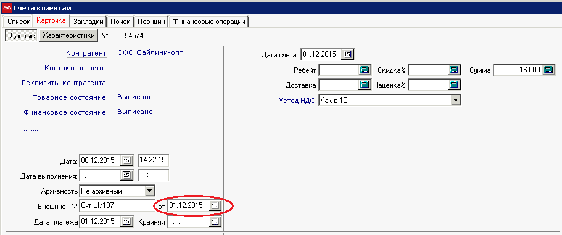Click the 'от' date field 01.12.2015

[x=189, y=205]
